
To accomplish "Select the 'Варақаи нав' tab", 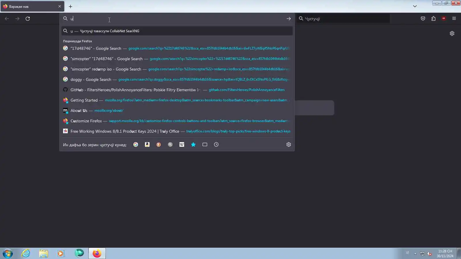I will tap(32, 6).
